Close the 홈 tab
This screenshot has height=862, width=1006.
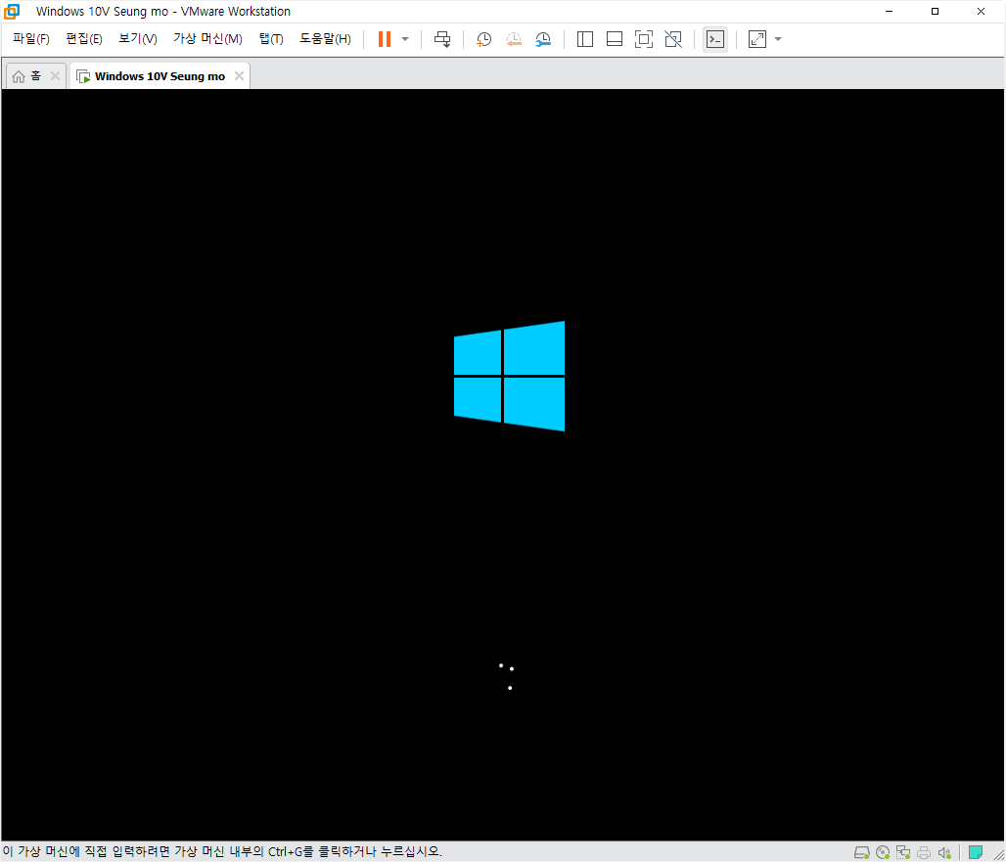coord(55,76)
